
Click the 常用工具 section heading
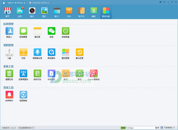pos(8,88)
